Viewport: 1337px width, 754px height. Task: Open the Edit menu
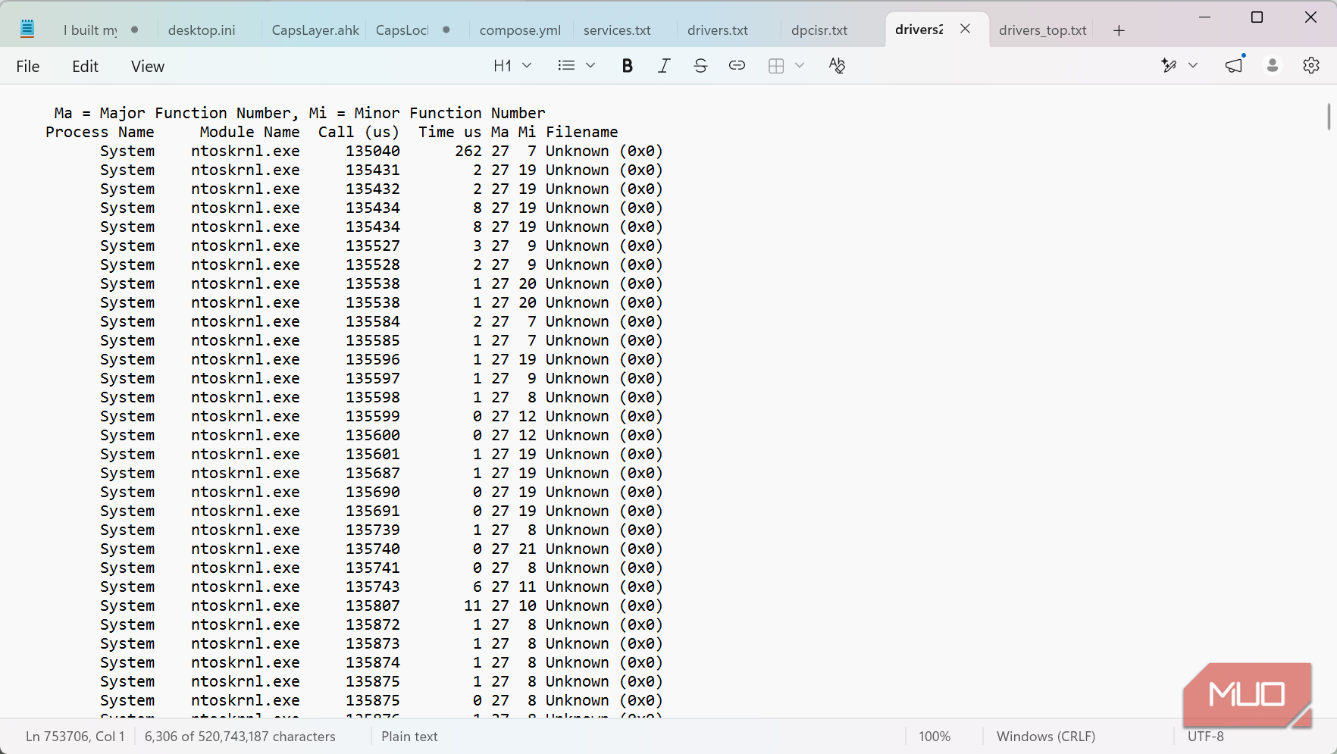click(85, 67)
